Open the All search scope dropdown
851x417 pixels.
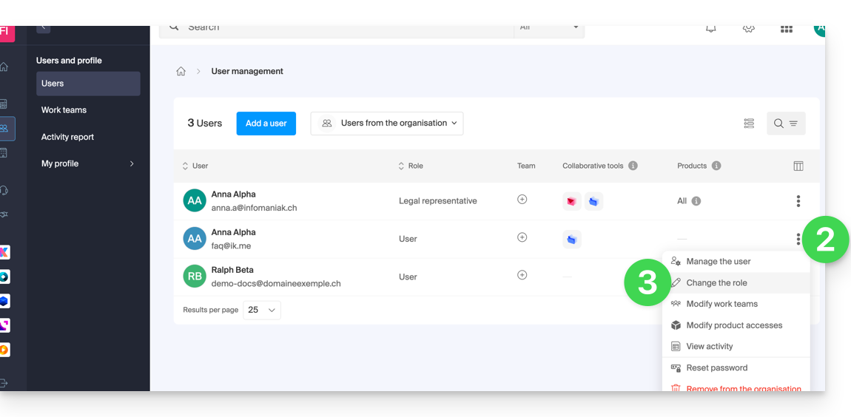click(x=549, y=28)
